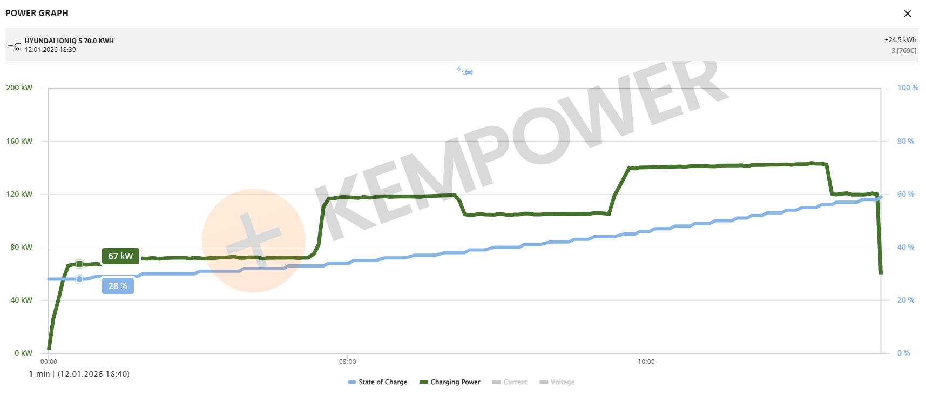Click the blue 28 % tooltip label
Viewport: 926px width, 401px height.
click(118, 286)
